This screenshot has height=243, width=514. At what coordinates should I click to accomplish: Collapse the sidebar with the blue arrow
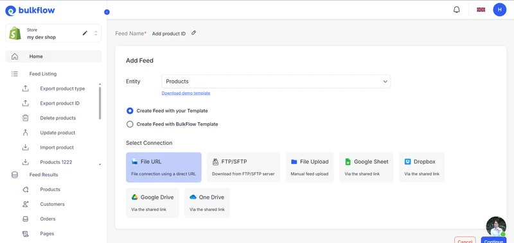click(107, 12)
